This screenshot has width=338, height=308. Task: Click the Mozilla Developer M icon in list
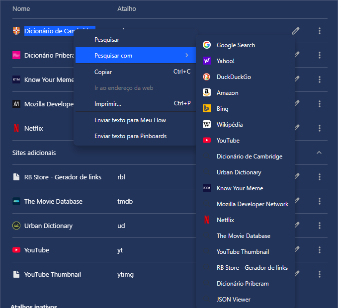[x=16, y=104]
